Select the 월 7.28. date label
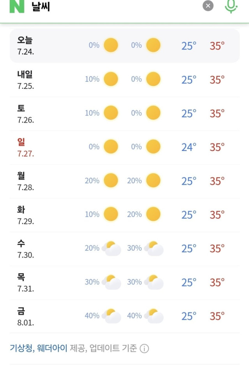Image resolution: width=249 pixels, height=367 pixels. click(25, 181)
